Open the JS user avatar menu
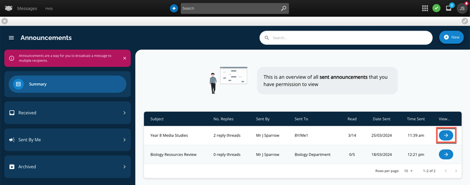 [462, 8]
